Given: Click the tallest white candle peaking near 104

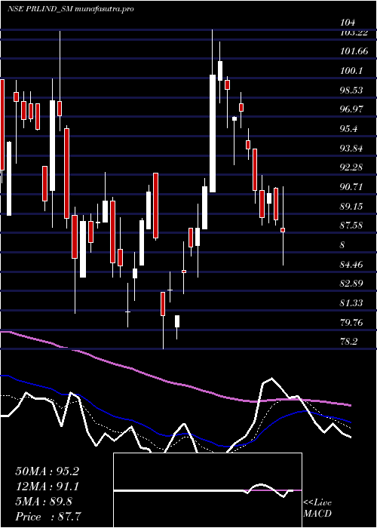Looking at the screenshot, I should [213, 134].
